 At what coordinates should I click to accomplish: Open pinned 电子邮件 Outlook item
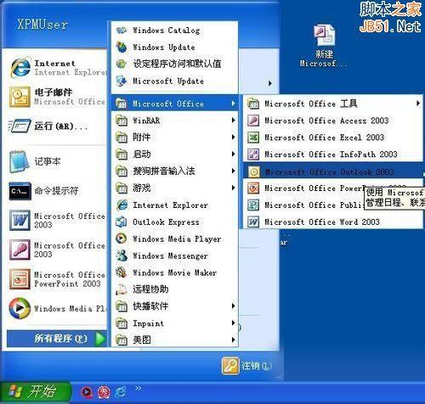[x=57, y=97]
